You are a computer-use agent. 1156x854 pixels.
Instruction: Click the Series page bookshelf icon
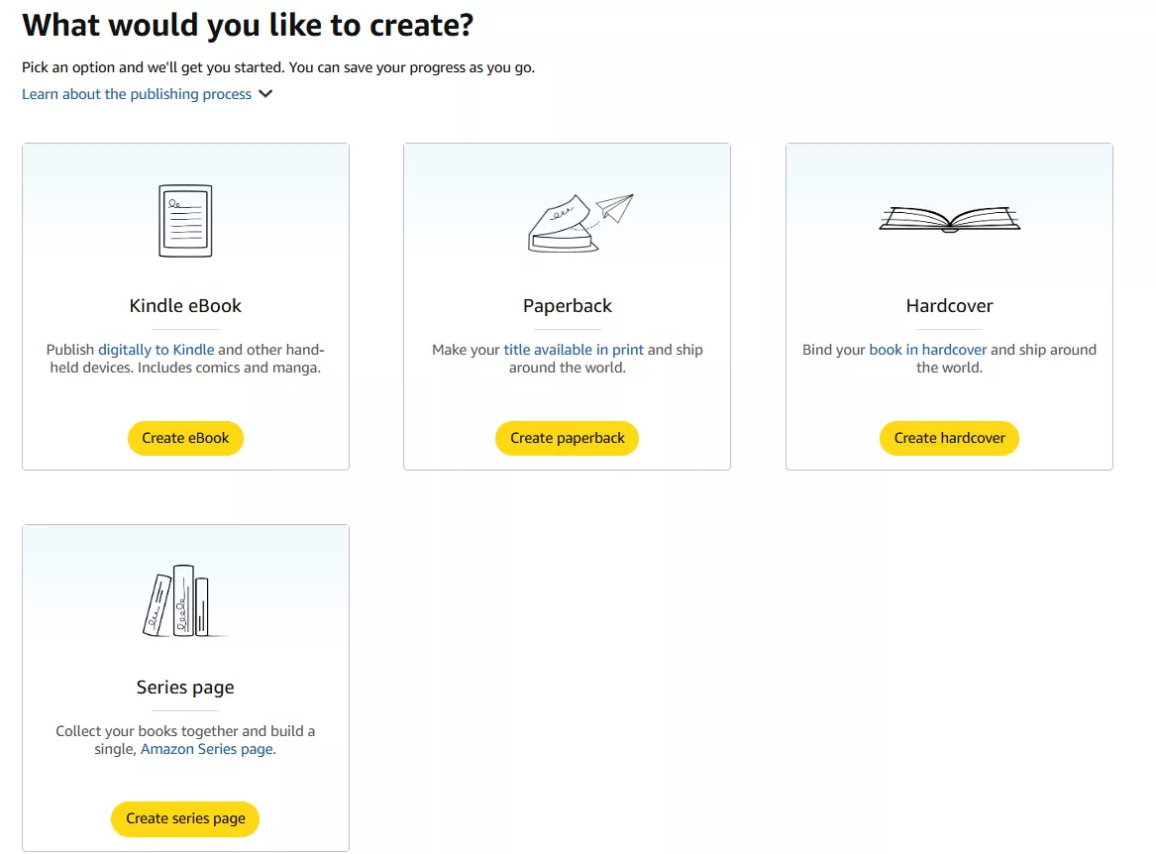coord(185,601)
